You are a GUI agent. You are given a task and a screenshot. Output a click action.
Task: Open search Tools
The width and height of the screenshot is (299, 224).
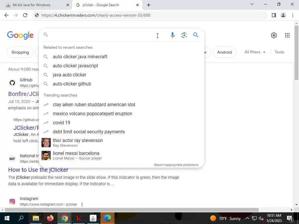pyautogui.click(x=279, y=52)
